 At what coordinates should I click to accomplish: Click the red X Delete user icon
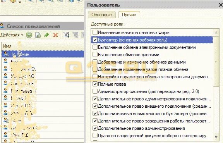point(55,35)
